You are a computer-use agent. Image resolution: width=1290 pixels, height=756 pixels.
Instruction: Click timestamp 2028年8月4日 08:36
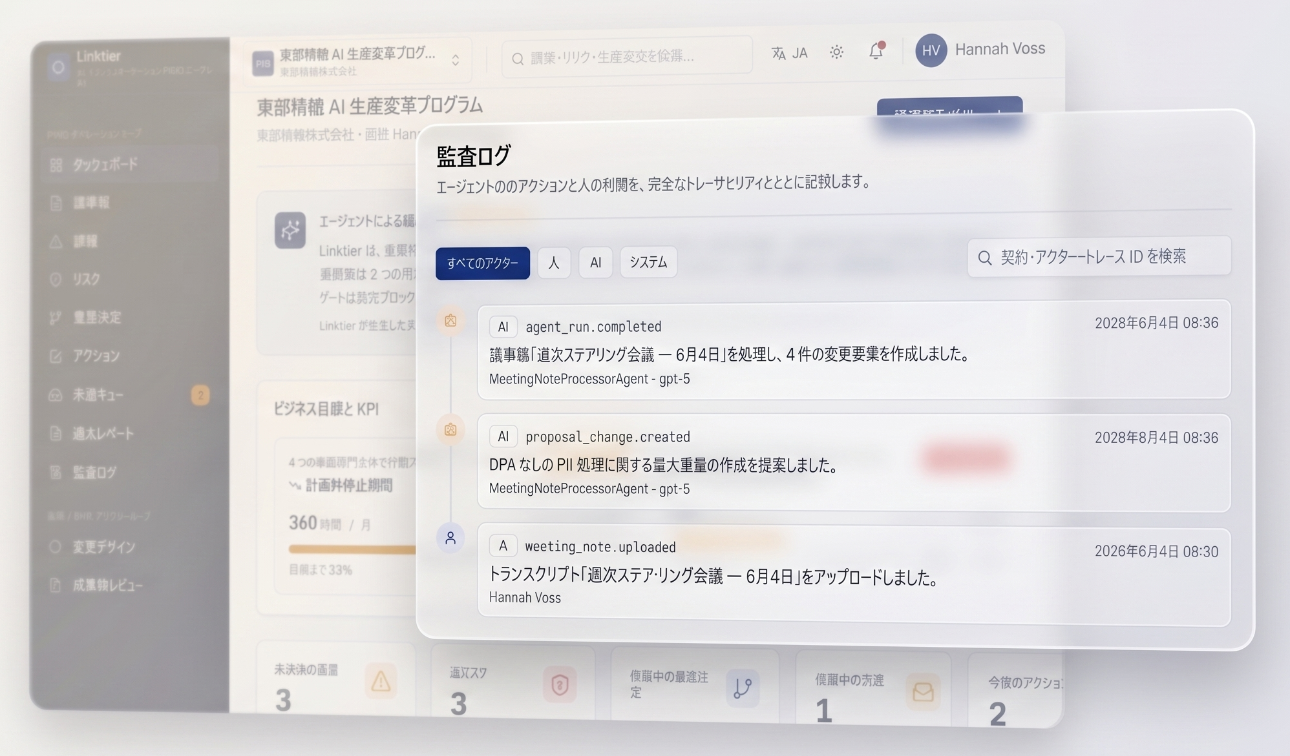click(x=1156, y=438)
